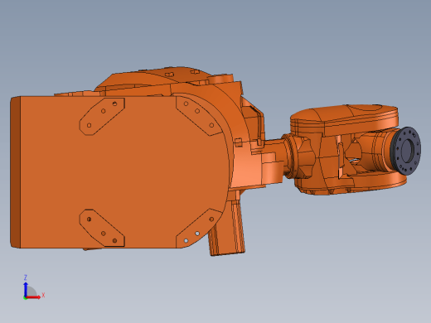Click the red X axis of the orientation triad
The image size is (431, 323).
pyautogui.click(x=33, y=297)
